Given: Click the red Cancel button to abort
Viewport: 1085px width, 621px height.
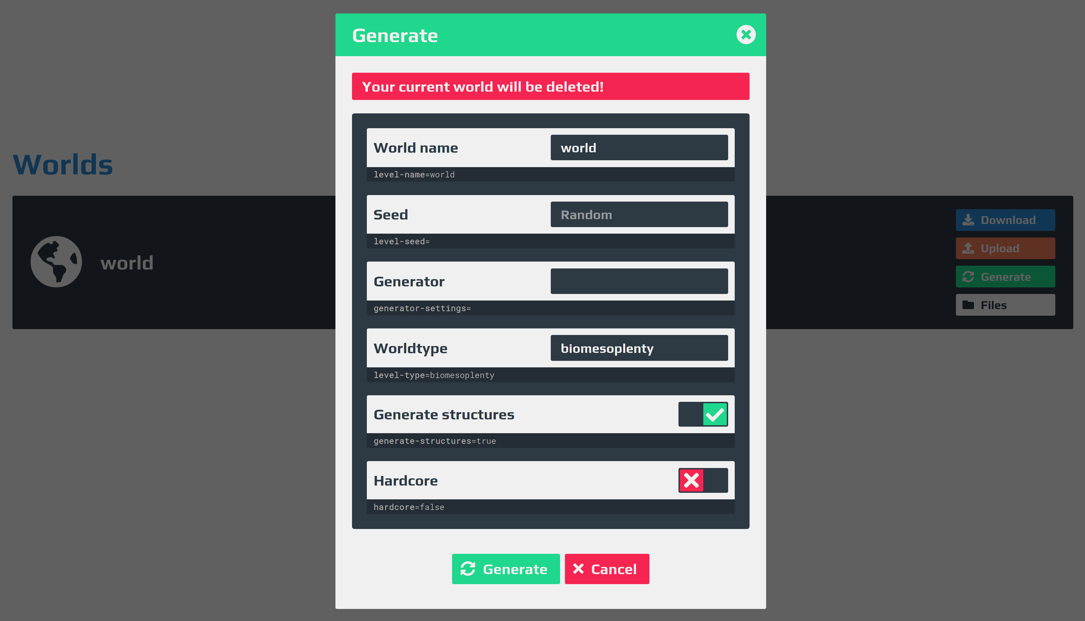Looking at the screenshot, I should (x=607, y=568).
